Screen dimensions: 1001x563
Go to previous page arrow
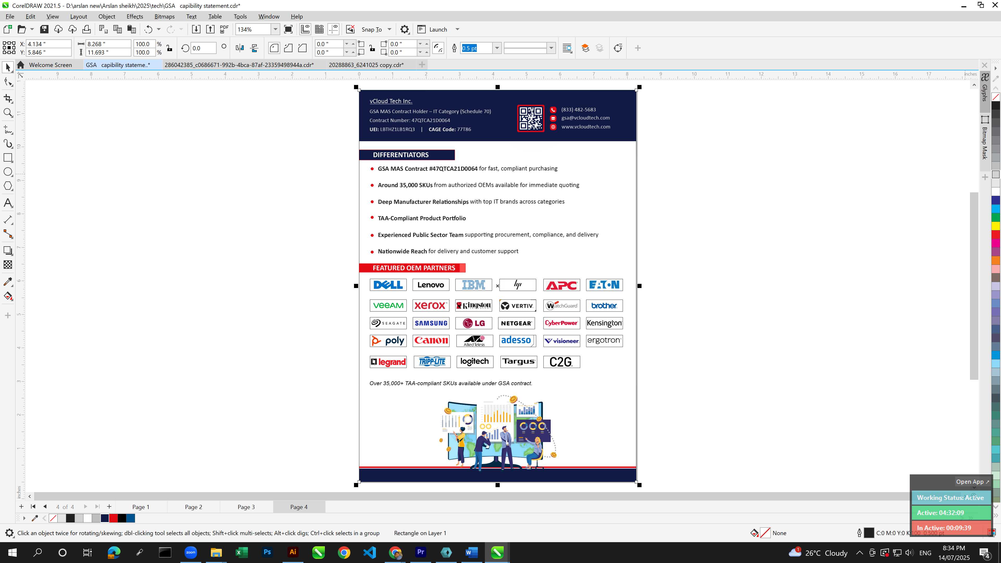45,507
